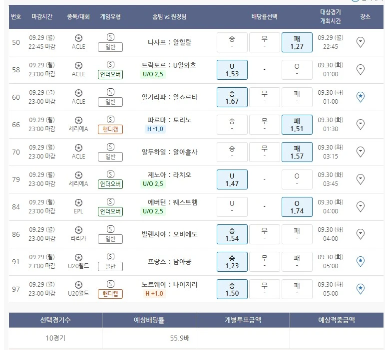Select 무 option for 알가라파 vs 알쇼르타

264,97
